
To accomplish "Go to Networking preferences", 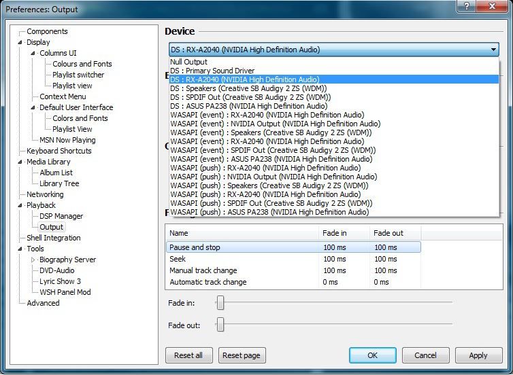I will [x=45, y=194].
